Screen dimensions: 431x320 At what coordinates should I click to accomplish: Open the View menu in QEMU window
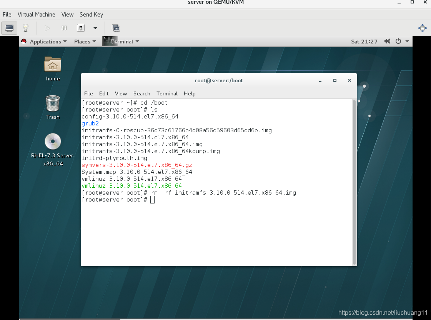pos(67,15)
